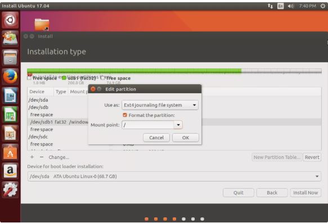The height and width of the screenshot is (223, 328).
Task: Open the sound volume indicator menu
Action: click(x=291, y=6)
